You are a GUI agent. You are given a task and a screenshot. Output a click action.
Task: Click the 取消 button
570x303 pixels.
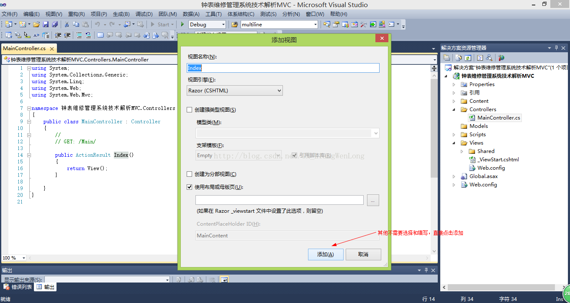[363, 255]
